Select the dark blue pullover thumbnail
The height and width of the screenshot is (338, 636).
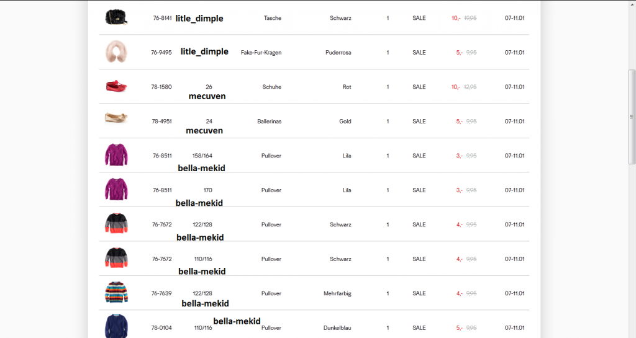click(116, 326)
